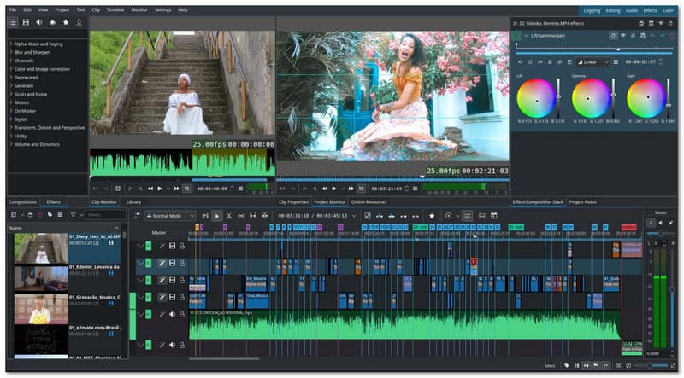The image size is (684, 378).
Task: Click the red delete clip icon in project bin
Action: click(x=40, y=215)
